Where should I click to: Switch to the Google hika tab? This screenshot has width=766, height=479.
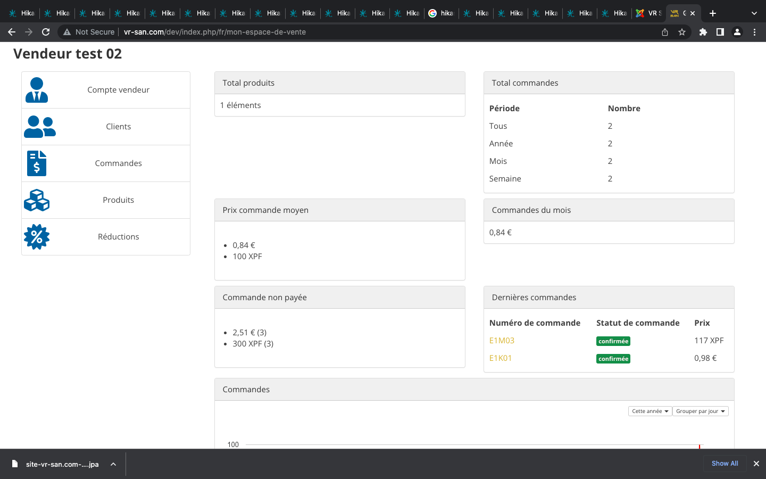point(441,13)
